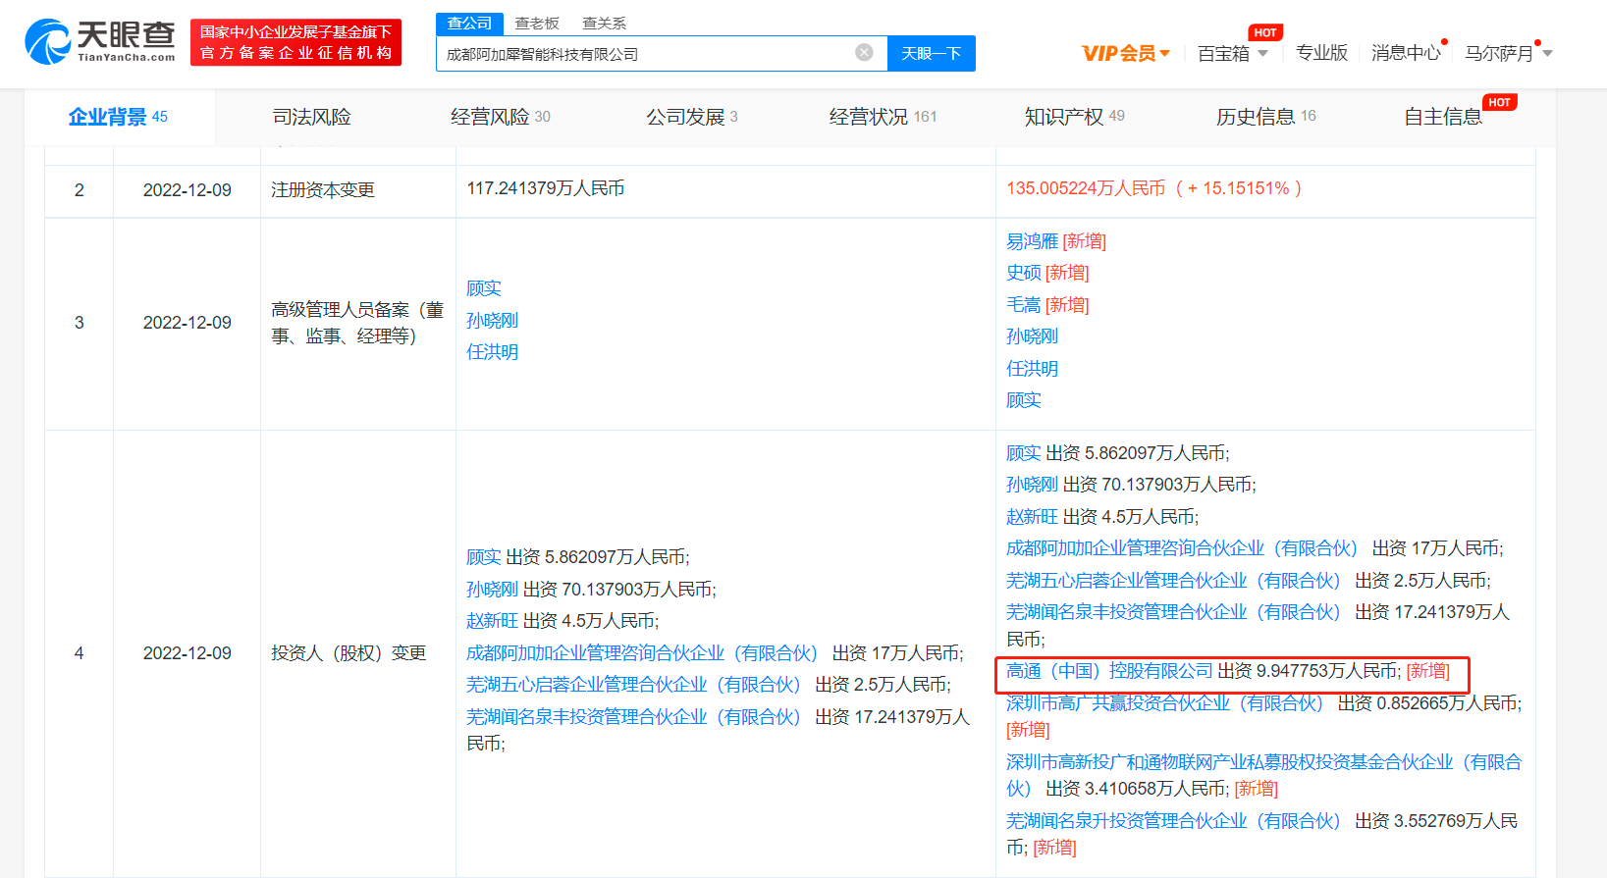Screen dimensions: 1607x878
Task: Open 芜湖闻名泉升投资管理合伙企业 link
Action: click(1173, 821)
